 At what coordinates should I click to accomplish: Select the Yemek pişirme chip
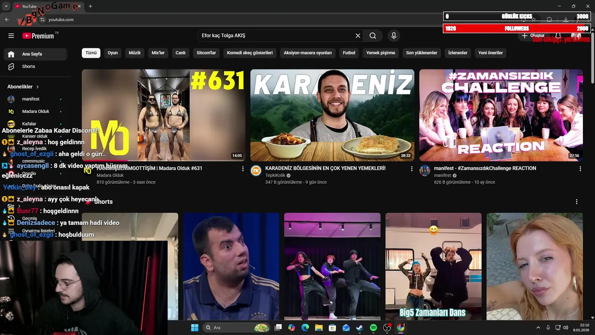[x=381, y=53]
